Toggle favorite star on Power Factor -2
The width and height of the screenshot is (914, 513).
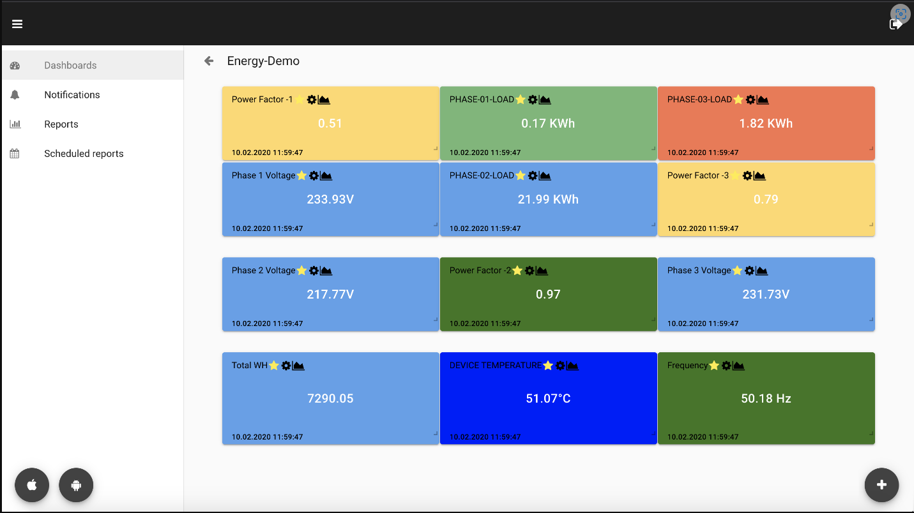(x=517, y=271)
